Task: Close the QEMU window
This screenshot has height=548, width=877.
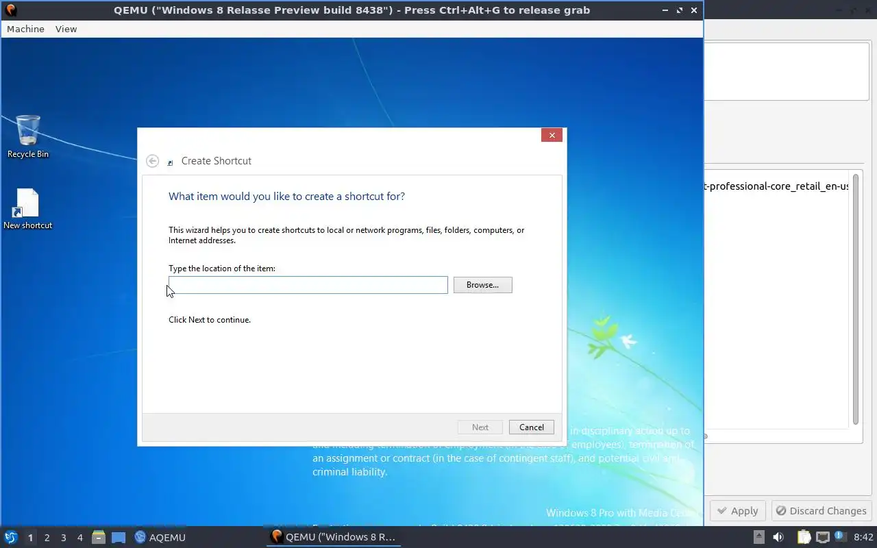Action: (x=694, y=10)
